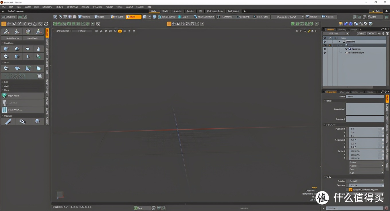Toggle the Enable Command Regions checkbox
Screen dimensions: 390x211
point(351,190)
